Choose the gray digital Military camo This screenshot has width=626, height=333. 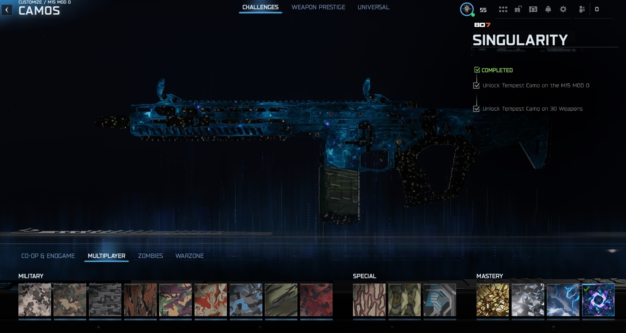tap(105, 300)
